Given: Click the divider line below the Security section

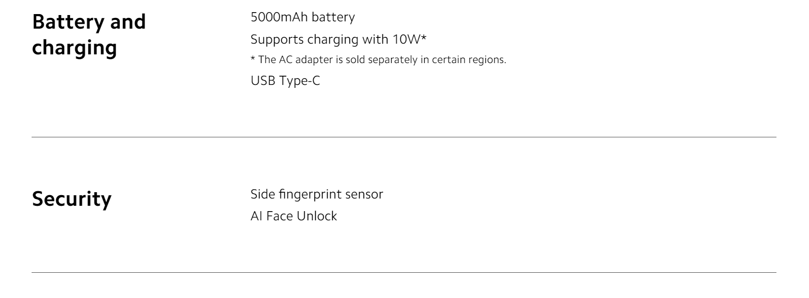Looking at the screenshot, I should (404, 272).
